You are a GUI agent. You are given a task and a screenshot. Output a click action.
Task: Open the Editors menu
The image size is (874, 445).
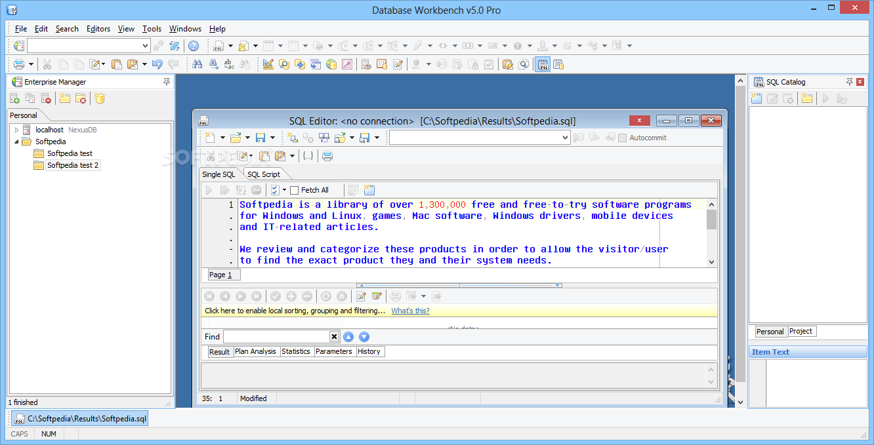tap(98, 29)
